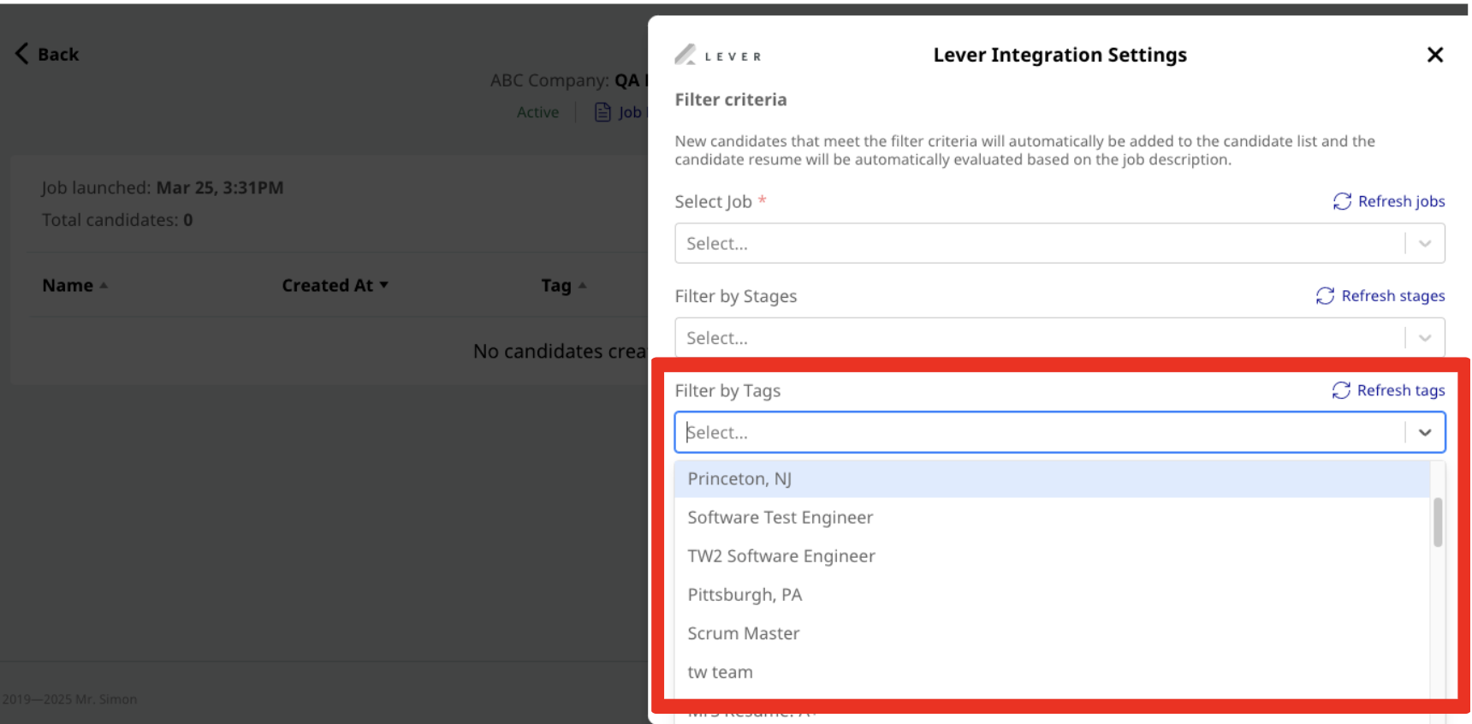Viewport: 1472px width, 724px height.
Task: Click the Total candidates: 0 text
Action: click(x=117, y=220)
